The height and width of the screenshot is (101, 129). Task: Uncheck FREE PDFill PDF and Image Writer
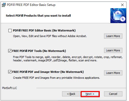[10, 72]
